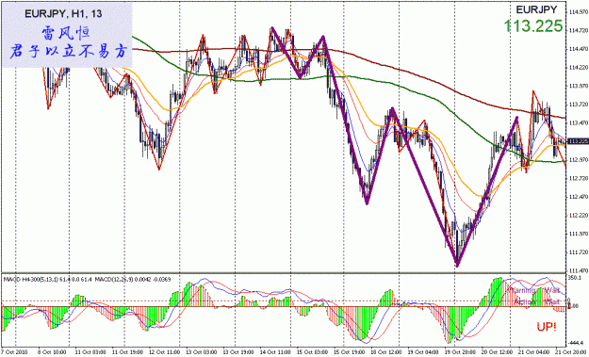Viewport: 589px width, 357px height.
Task: Click the EURJPY symbol label at top right
Action: pyautogui.click(x=536, y=9)
